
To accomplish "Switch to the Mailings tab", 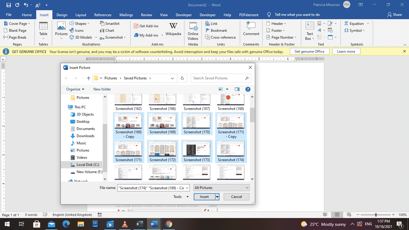I will pos(126,15).
